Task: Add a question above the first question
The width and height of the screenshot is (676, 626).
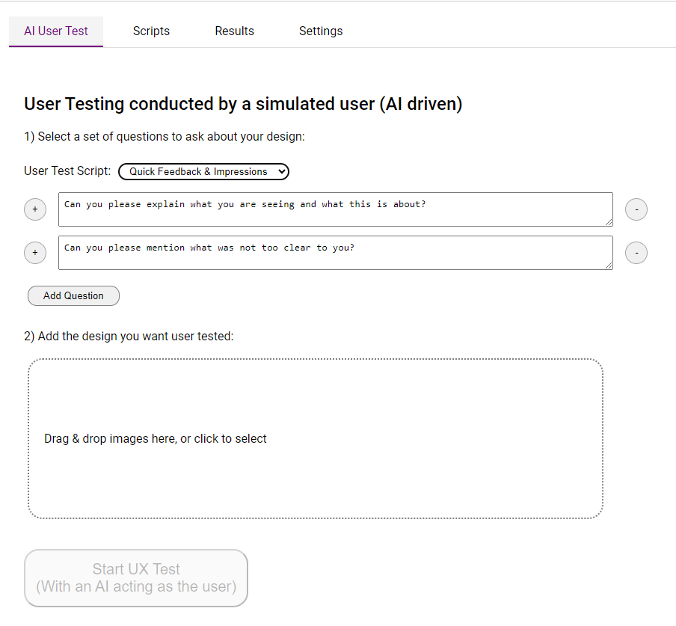Action: pos(35,209)
